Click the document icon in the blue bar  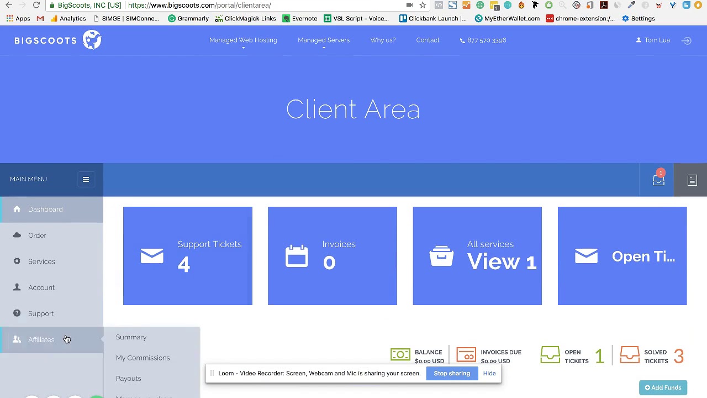[x=692, y=180]
